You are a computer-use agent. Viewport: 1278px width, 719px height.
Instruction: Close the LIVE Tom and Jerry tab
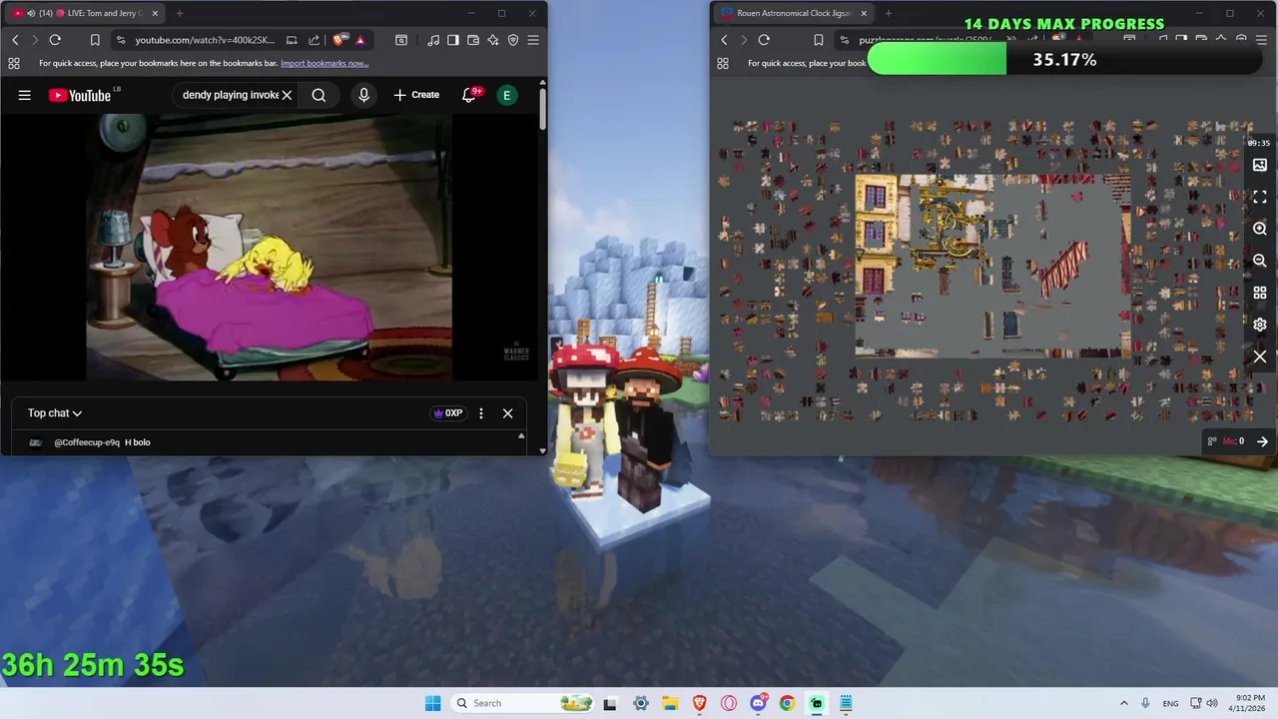tap(155, 13)
